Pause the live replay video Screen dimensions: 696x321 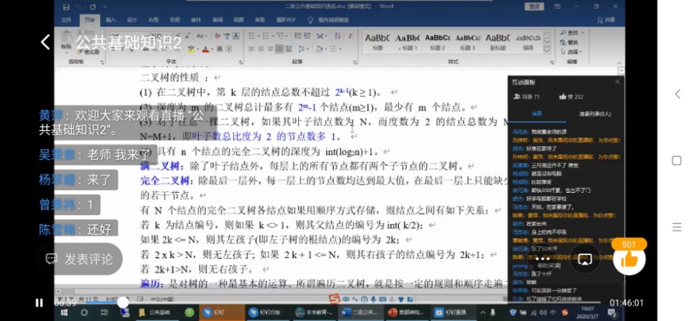pos(39,302)
